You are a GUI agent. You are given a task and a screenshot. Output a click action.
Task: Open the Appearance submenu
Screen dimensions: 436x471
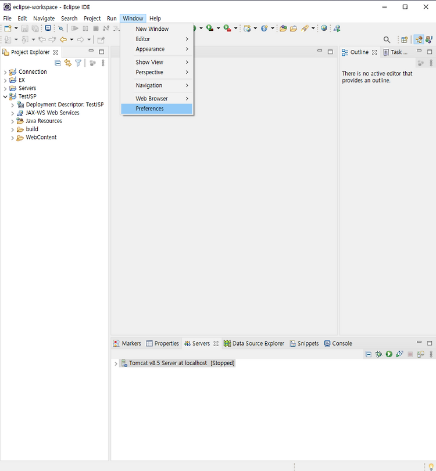click(x=156, y=49)
